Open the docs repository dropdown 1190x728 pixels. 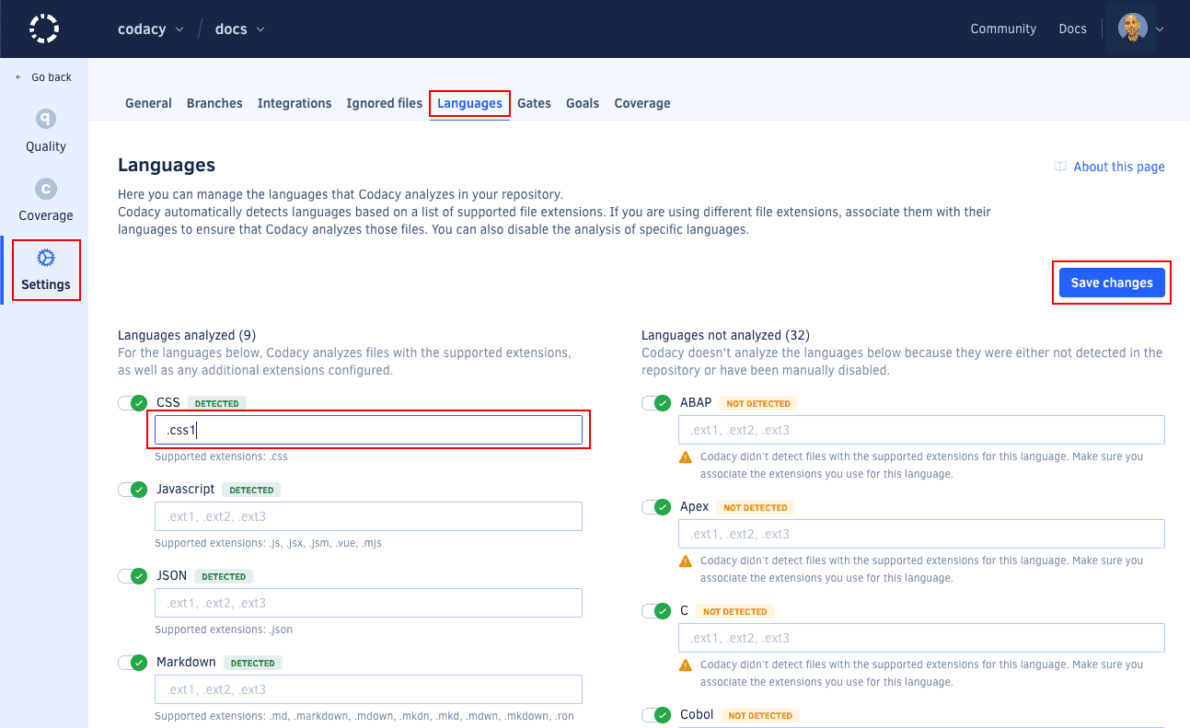coord(239,29)
